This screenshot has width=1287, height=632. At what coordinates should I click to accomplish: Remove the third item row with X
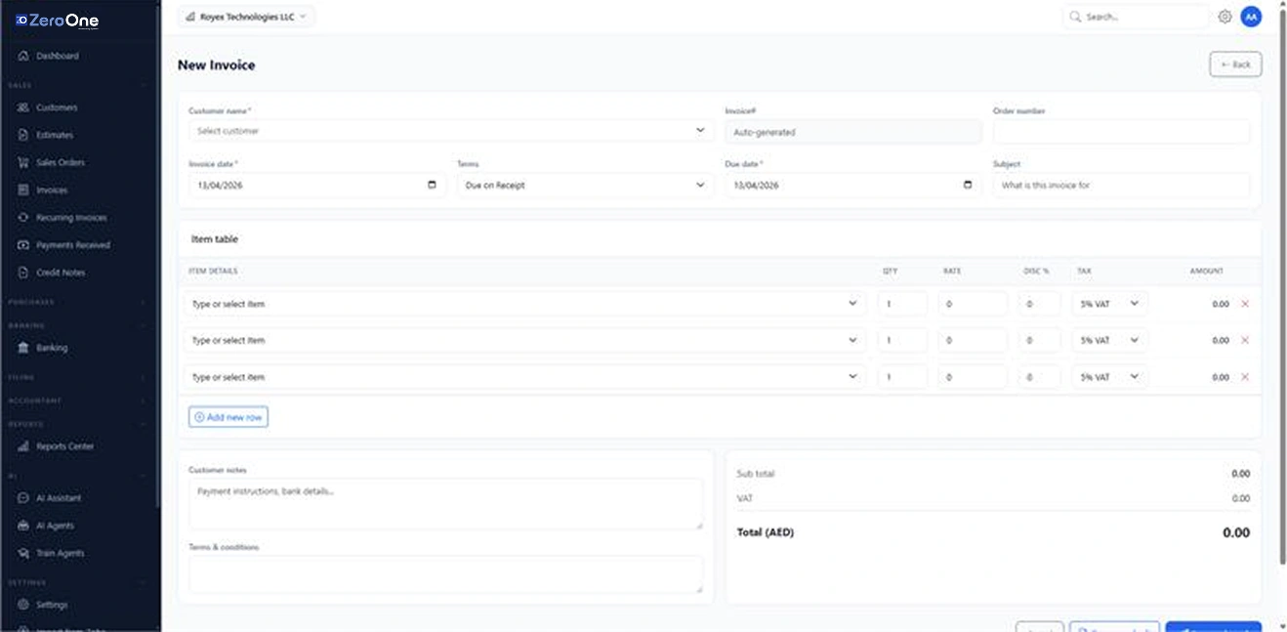[1245, 377]
